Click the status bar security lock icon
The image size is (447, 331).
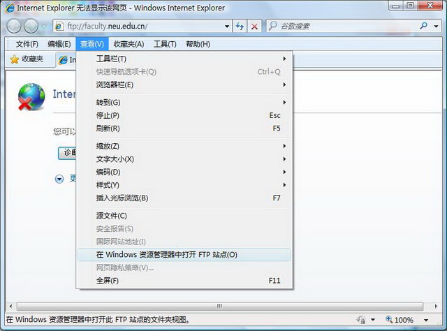click(361, 320)
